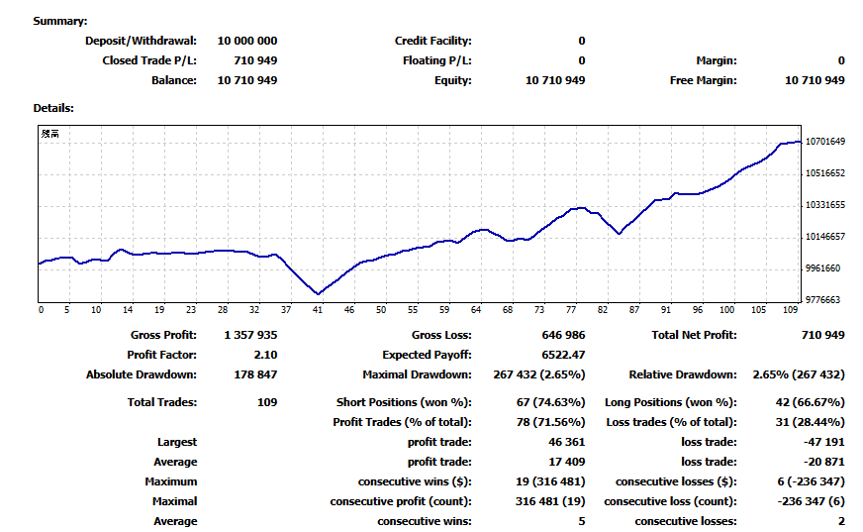This screenshot has width=863, height=532.
Task: Click the Expected Payoff value 6522.47
Action: coord(561,355)
